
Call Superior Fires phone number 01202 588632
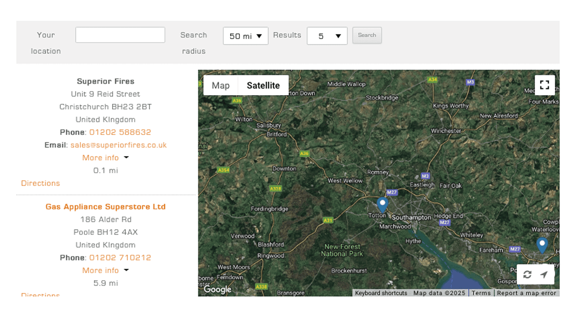[120, 132]
